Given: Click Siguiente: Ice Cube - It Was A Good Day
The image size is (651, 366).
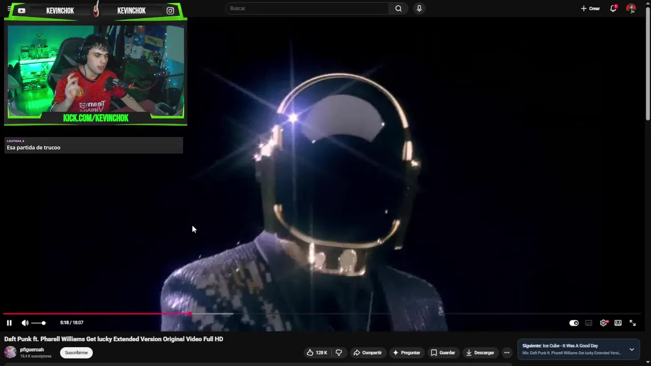Looking at the screenshot, I should click(x=560, y=346).
